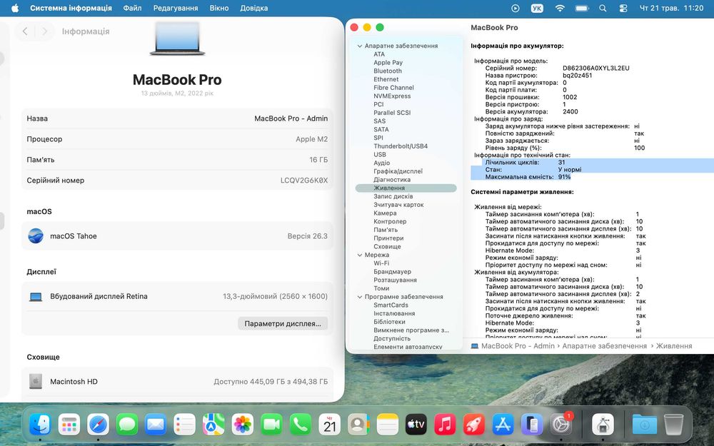Open the red rocket app in Dock
Viewport: 714px width, 446px height.
pyautogui.click(x=474, y=425)
